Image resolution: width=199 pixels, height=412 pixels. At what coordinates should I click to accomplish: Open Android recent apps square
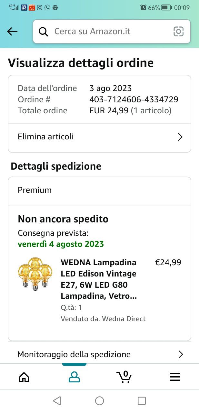(142, 401)
